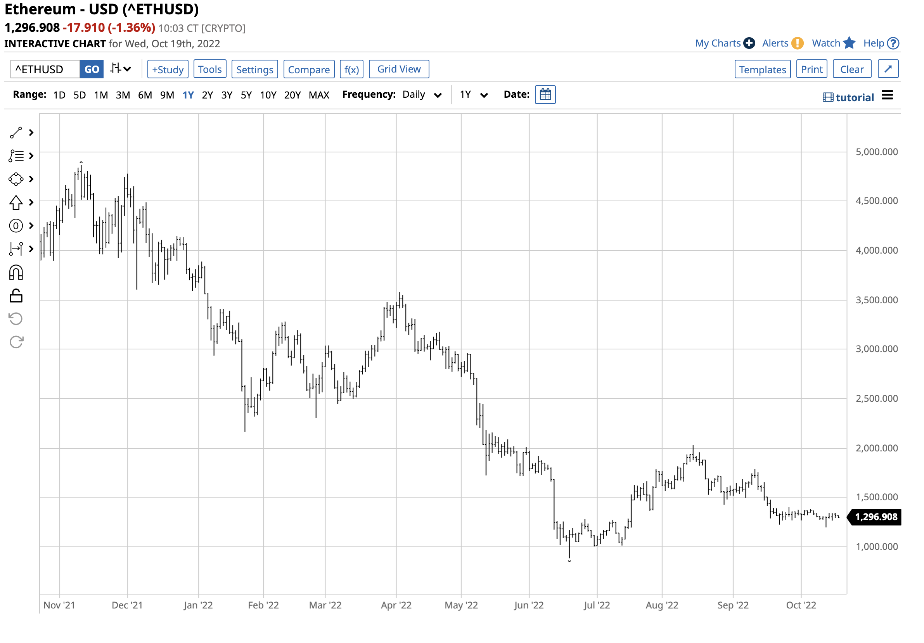Open the date calendar picker icon

coord(546,95)
